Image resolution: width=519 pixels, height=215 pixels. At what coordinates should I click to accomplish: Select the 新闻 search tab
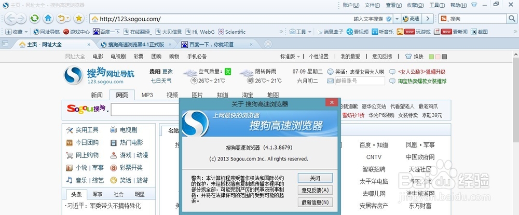[x=97, y=95]
